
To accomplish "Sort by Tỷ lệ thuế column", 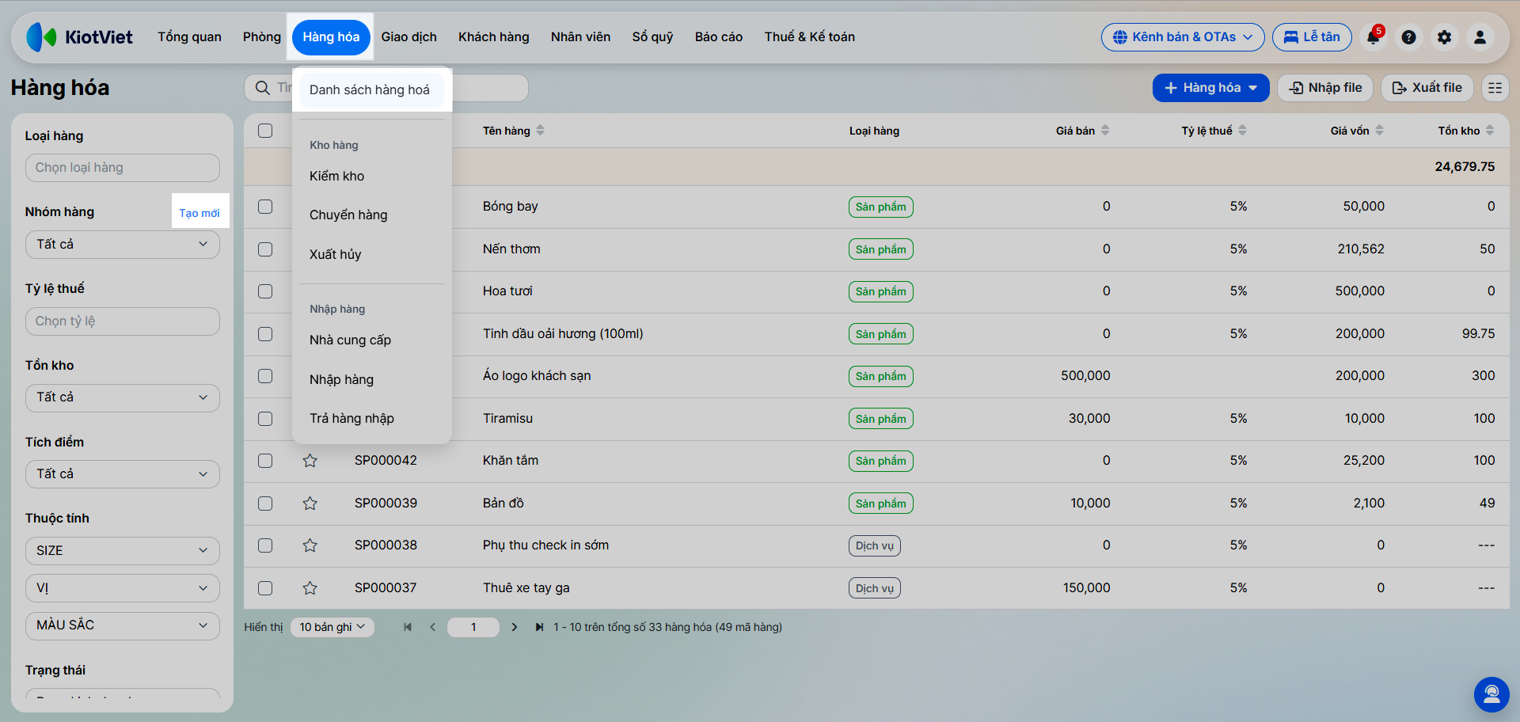I will (1214, 131).
